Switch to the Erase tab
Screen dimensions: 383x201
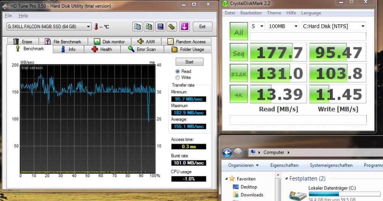(23, 42)
